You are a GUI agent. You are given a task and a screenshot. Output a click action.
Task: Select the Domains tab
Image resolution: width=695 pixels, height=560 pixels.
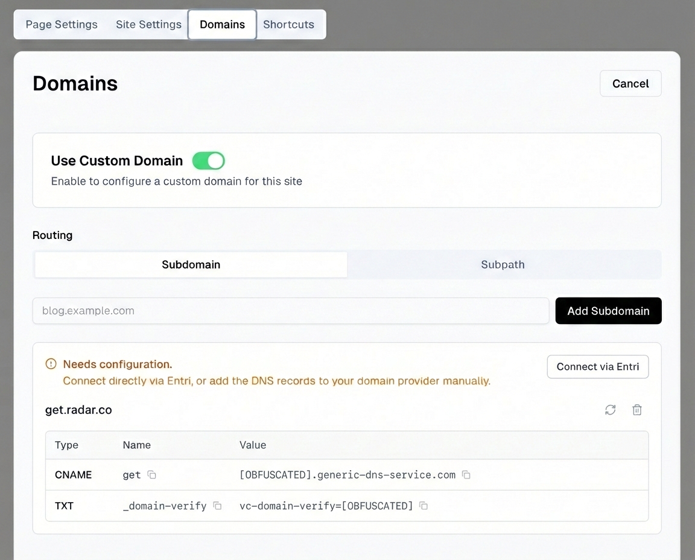tap(222, 24)
